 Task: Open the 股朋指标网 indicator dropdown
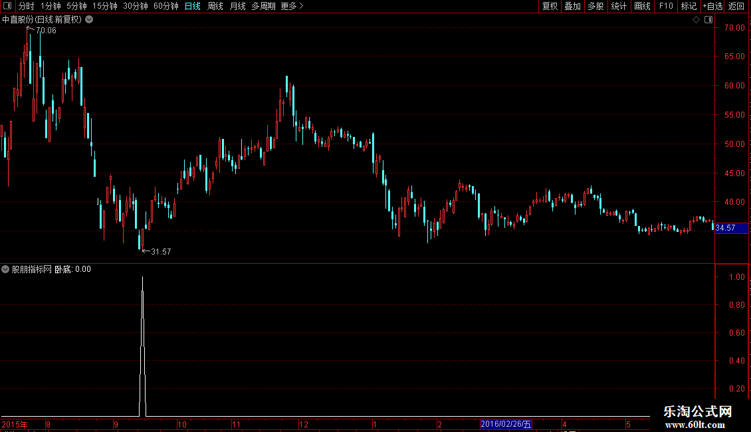(x=5, y=269)
